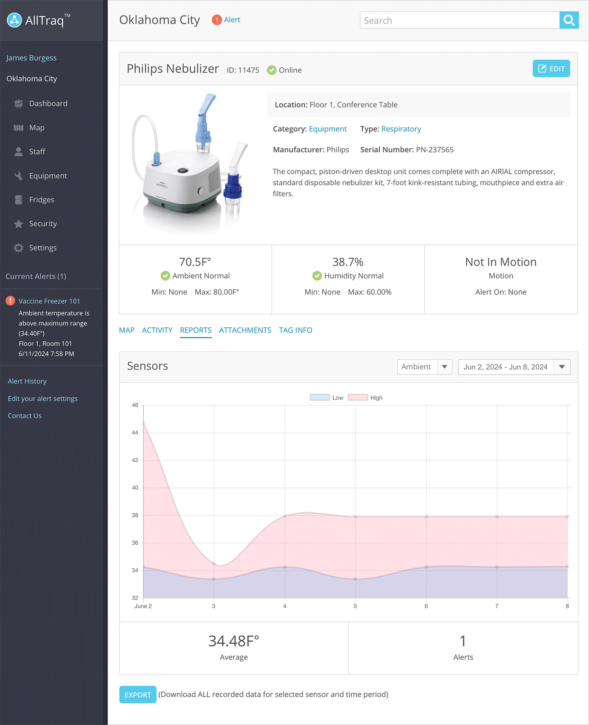Click the Ambient dropdown arrow

click(445, 367)
